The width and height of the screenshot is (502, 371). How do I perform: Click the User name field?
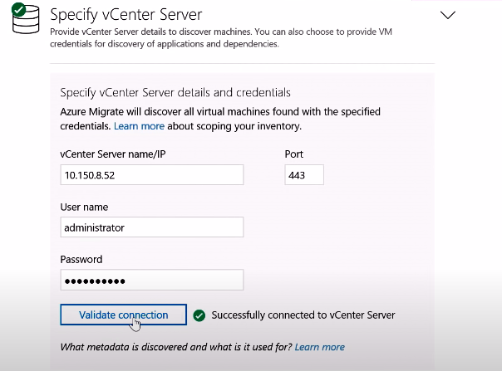pos(152,227)
